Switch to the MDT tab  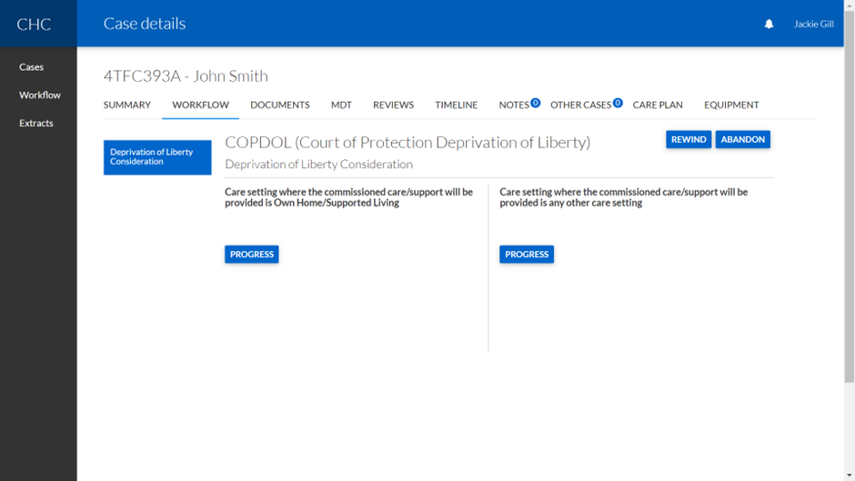coord(341,105)
